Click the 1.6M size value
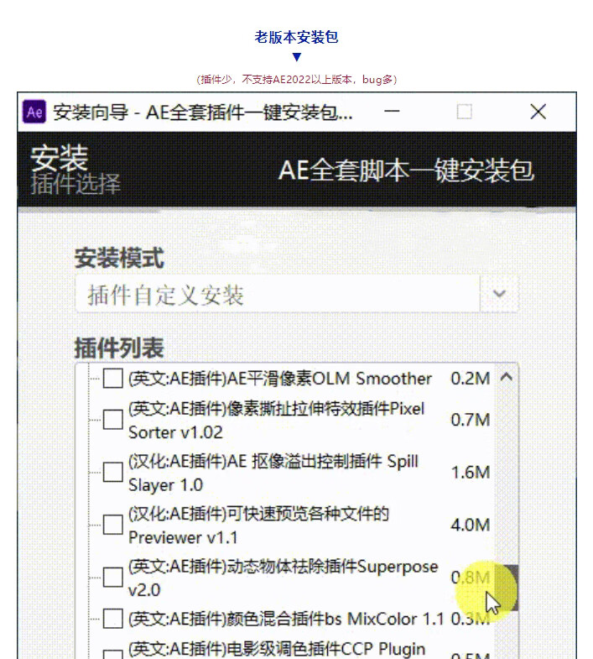The height and width of the screenshot is (659, 593). tap(471, 473)
